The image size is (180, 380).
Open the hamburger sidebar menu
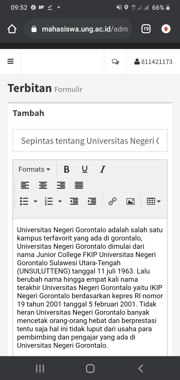(10, 61)
